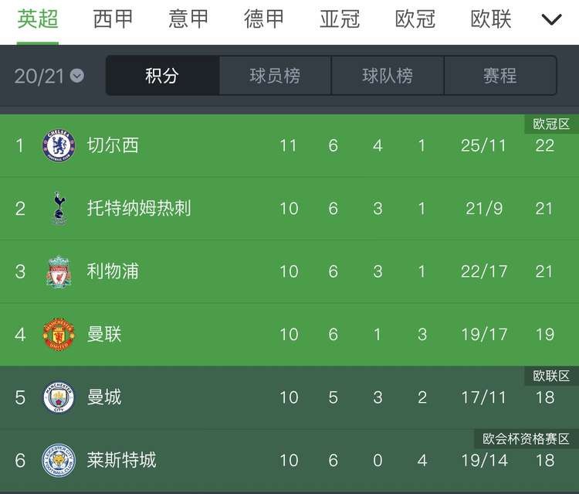Click the Manchester United crest icon

coord(59,335)
